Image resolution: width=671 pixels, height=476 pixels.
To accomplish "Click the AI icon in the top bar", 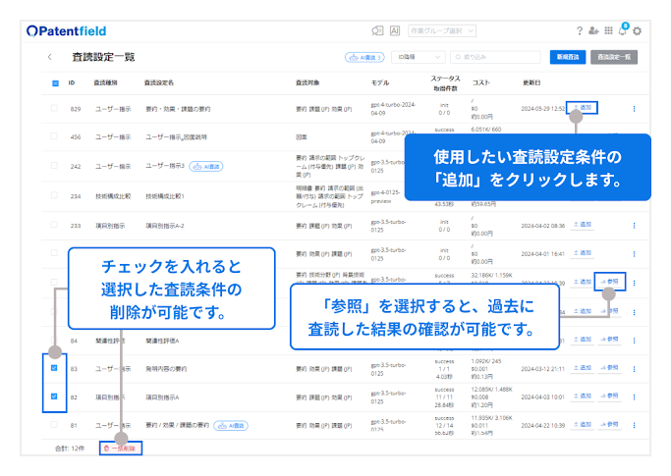I will [x=395, y=31].
